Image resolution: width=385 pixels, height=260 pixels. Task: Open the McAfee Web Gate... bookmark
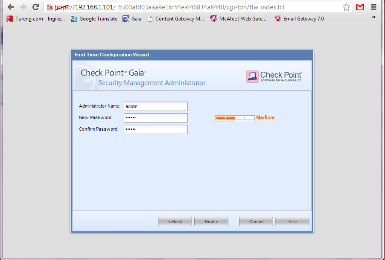(239, 19)
